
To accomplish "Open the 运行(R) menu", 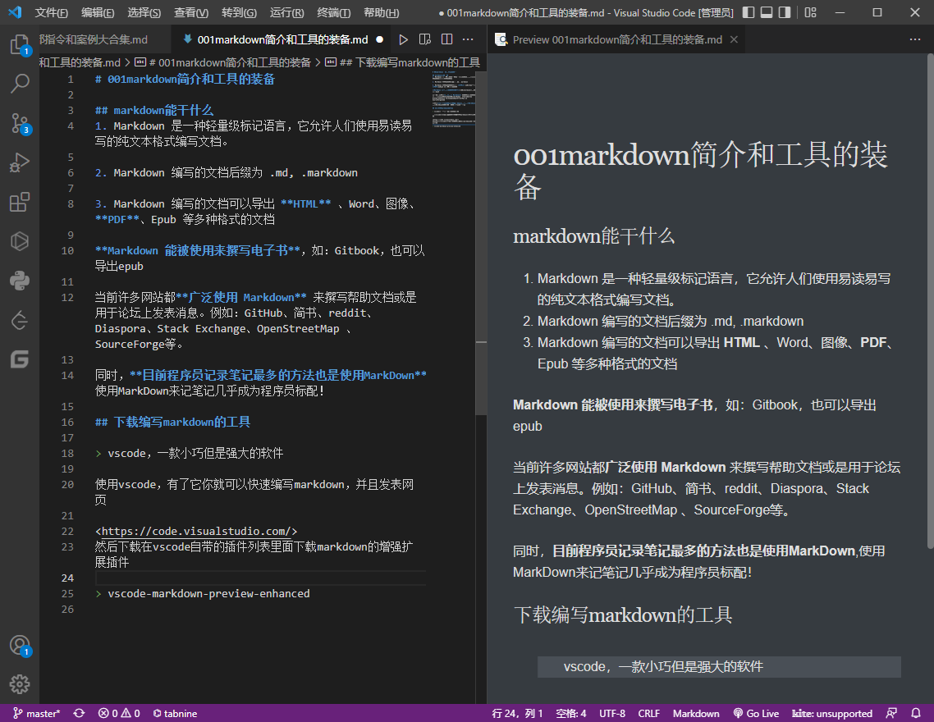I will pos(286,12).
